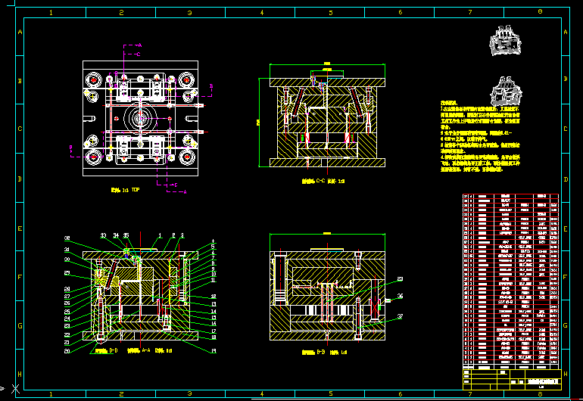Select the upper 3D mold model thumbnail

click(x=505, y=41)
